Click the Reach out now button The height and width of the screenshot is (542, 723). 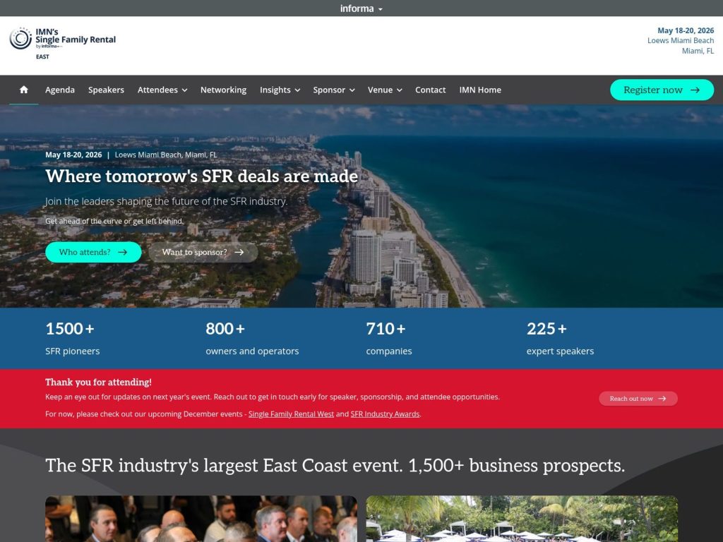(638, 398)
